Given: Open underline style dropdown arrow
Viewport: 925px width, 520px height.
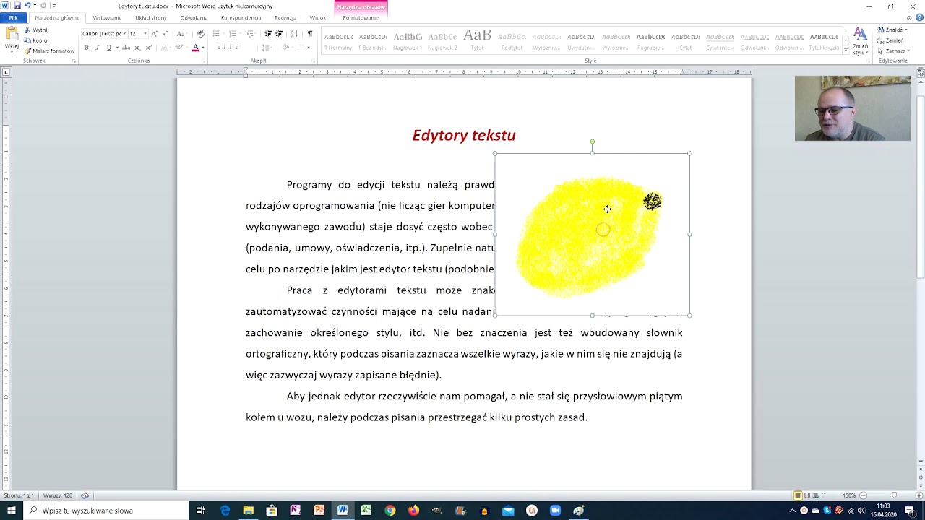Looking at the screenshot, I should point(116,48).
